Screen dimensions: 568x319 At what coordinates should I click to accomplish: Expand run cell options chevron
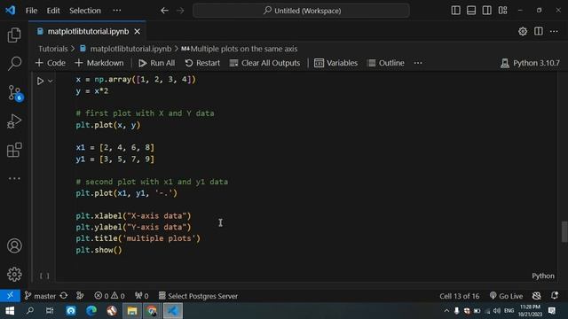pyautogui.click(x=51, y=81)
